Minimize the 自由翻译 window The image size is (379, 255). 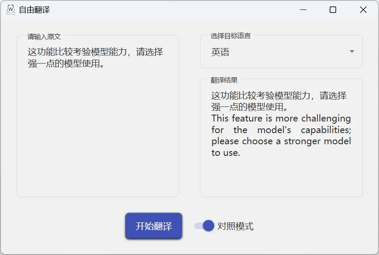(x=303, y=9)
